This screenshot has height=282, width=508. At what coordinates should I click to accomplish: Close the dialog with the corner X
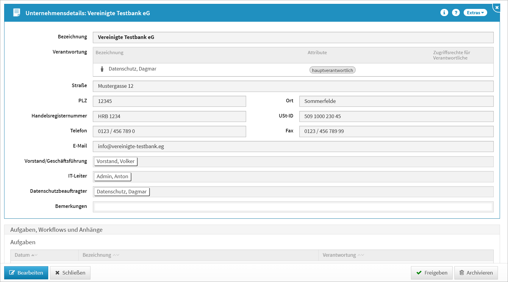pyautogui.click(x=497, y=7)
